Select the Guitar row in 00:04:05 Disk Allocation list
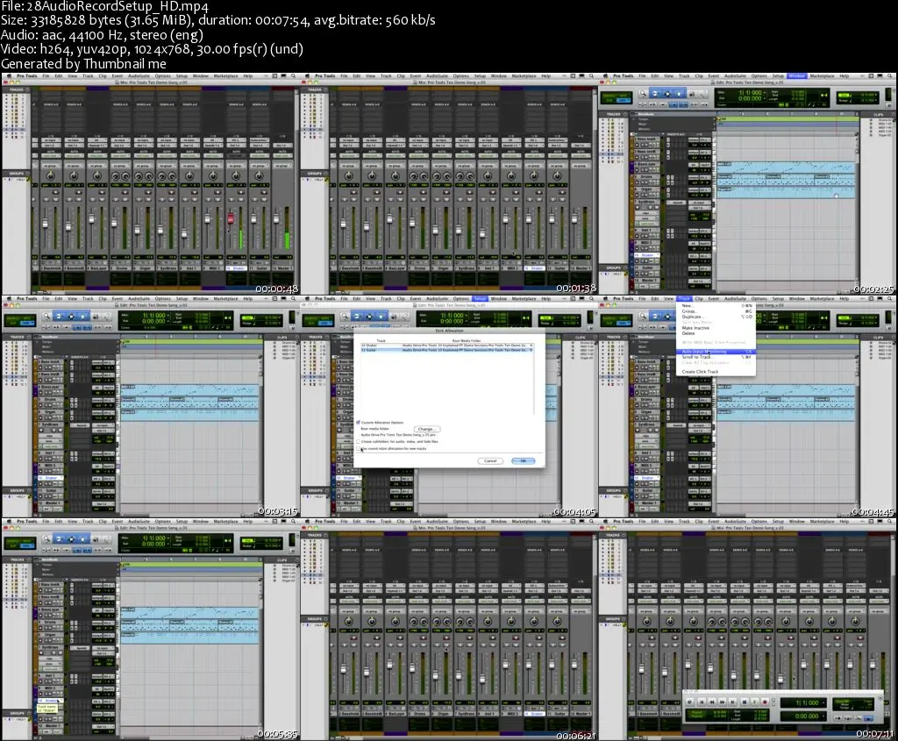The height and width of the screenshot is (741, 898). 446,351
